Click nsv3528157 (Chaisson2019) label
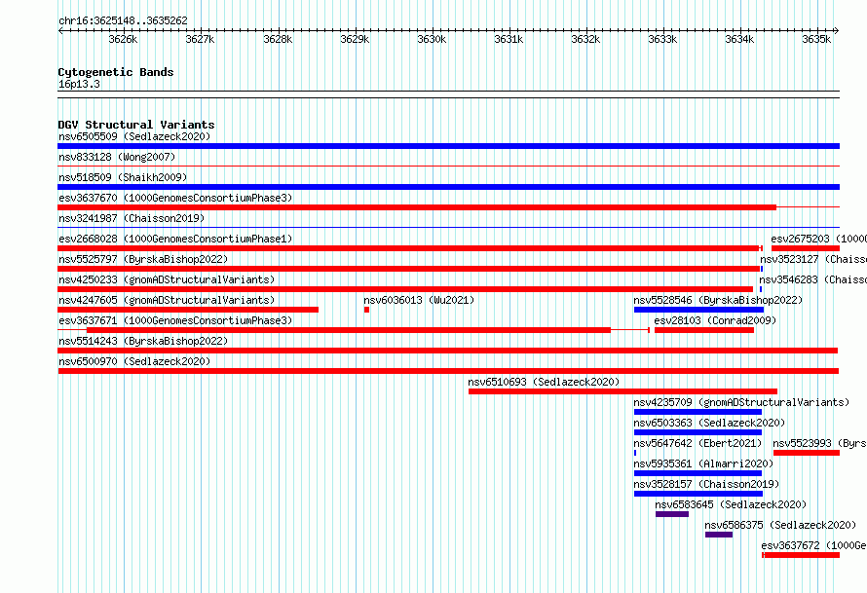The width and height of the screenshot is (867, 593). tap(706, 484)
